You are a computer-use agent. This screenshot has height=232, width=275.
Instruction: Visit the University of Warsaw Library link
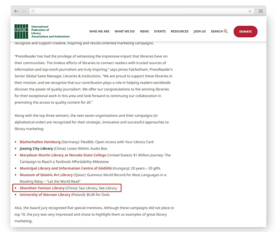[x=45, y=195]
